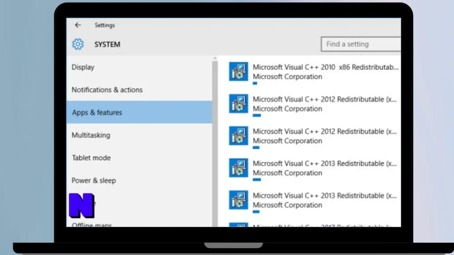This screenshot has width=454, height=255.
Task: Open the Display settings page
Action: [139, 67]
